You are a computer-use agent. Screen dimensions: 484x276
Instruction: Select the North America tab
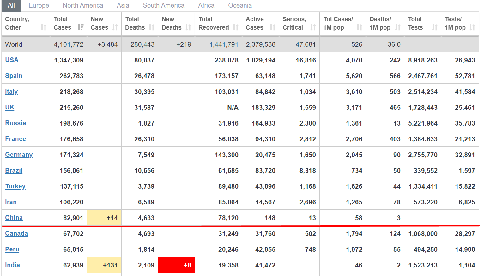83,5
